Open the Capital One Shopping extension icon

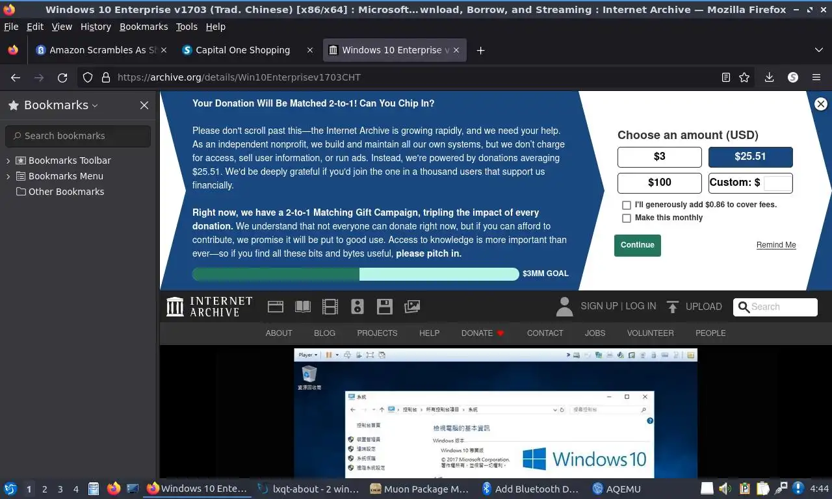tap(792, 77)
